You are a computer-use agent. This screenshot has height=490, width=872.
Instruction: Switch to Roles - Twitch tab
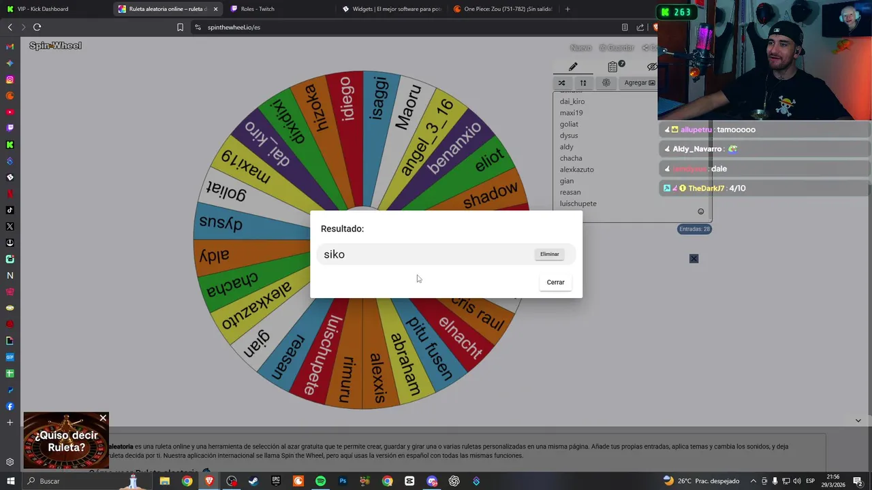pyautogui.click(x=279, y=9)
